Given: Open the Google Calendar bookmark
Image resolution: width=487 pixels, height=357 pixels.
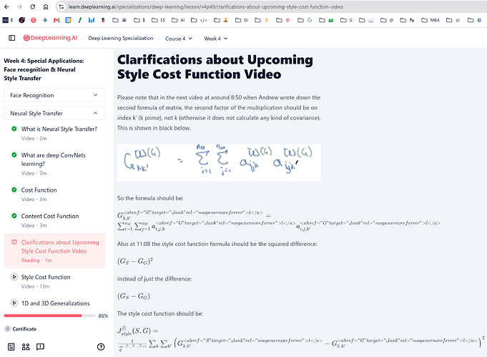Looking at the screenshot, I should coord(68,20).
